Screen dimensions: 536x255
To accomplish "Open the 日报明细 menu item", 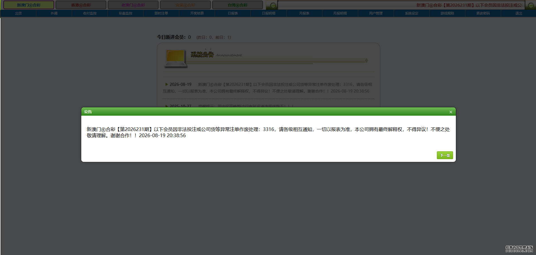I will click(x=269, y=13).
